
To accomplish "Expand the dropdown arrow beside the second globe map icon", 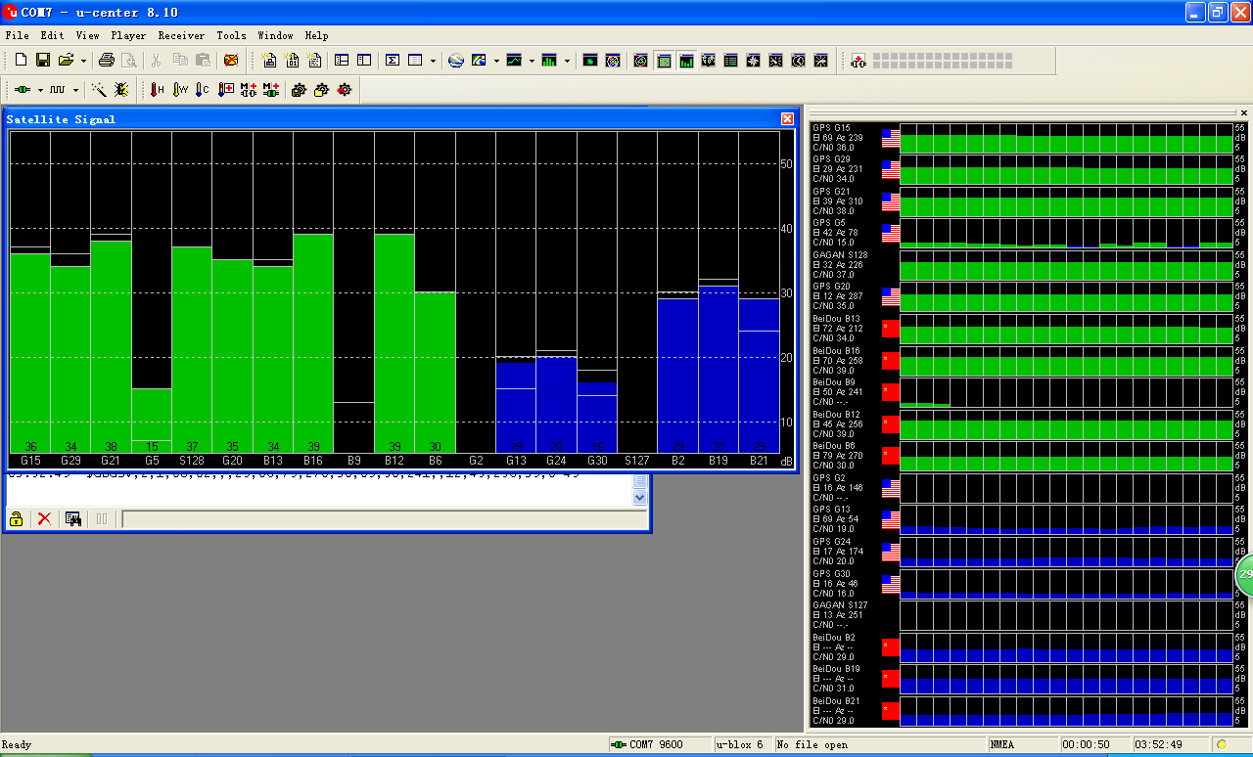I will point(496,61).
